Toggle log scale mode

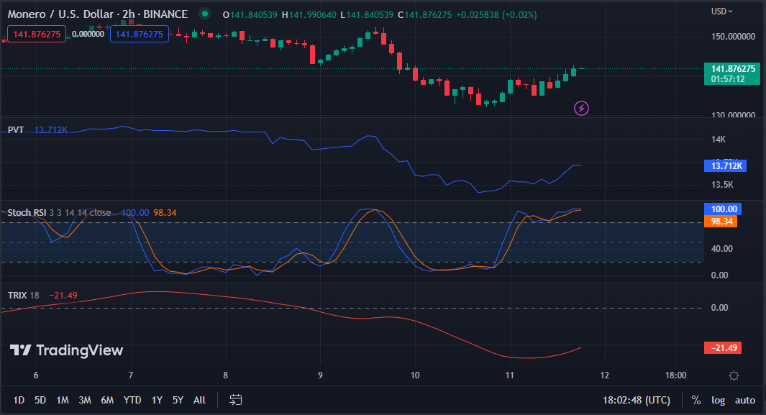click(x=718, y=400)
